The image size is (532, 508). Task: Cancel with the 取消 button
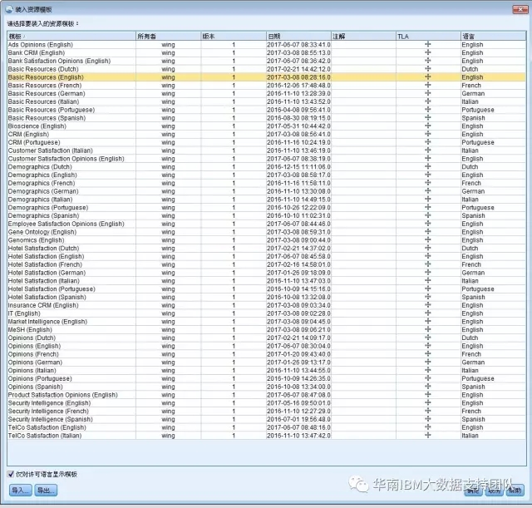click(x=494, y=490)
